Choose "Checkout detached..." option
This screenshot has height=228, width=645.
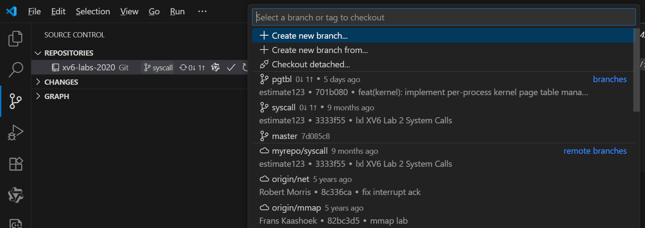pyautogui.click(x=311, y=64)
